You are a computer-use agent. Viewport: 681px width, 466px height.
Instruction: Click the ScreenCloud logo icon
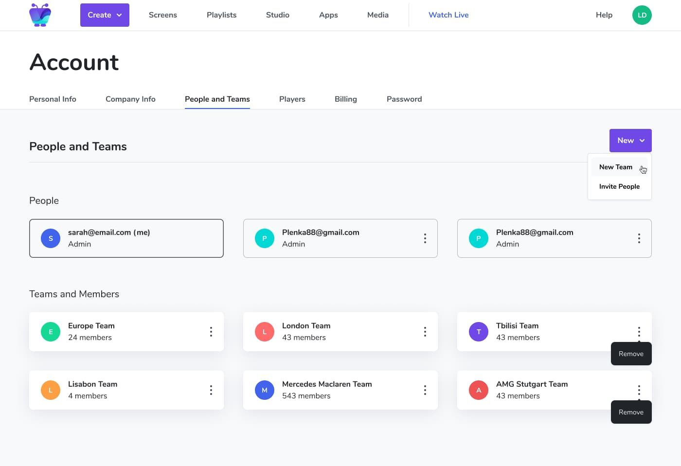40,15
